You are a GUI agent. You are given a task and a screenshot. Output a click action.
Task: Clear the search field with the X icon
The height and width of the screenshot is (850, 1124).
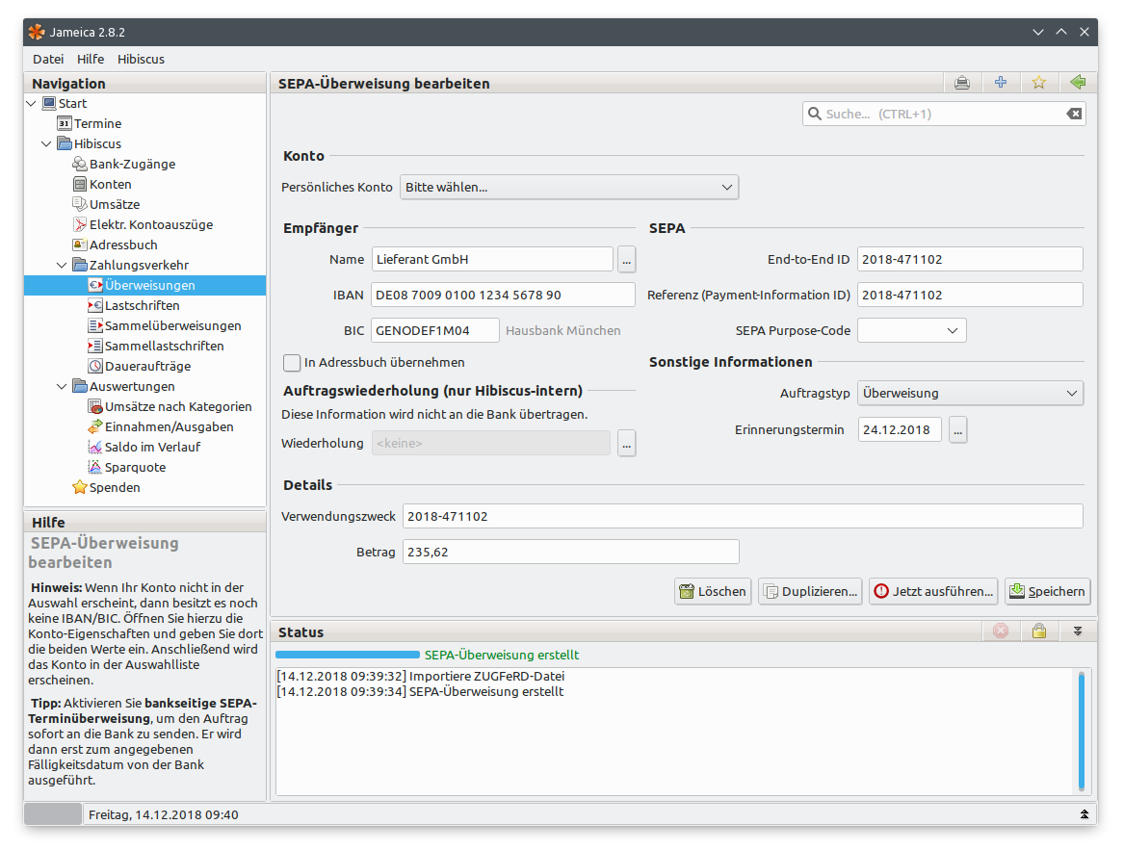pos(1074,114)
